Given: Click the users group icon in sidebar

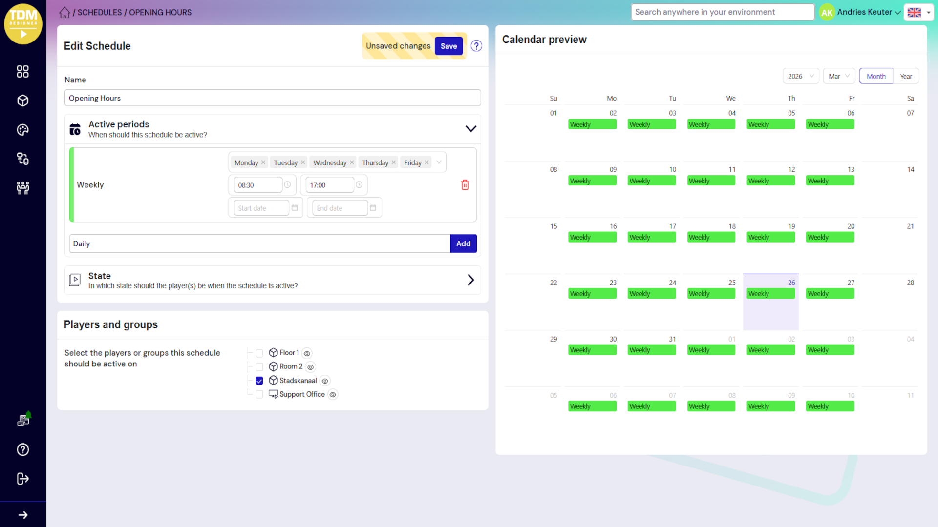Looking at the screenshot, I should point(22,188).
